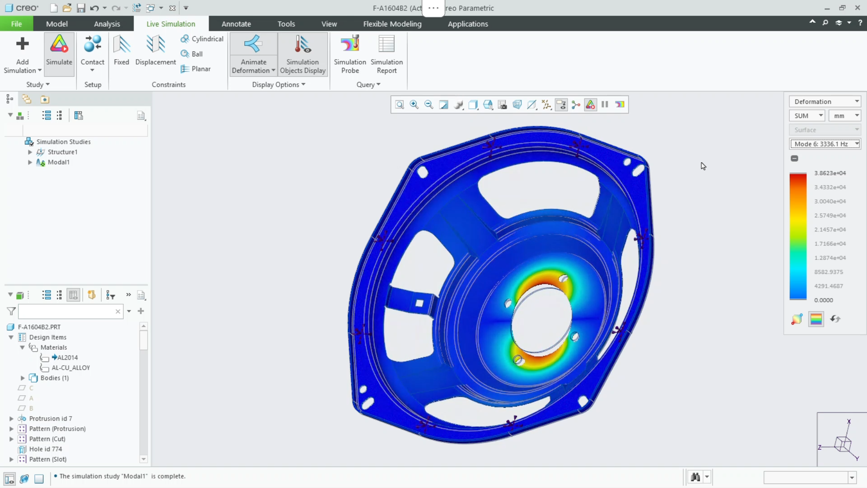The height and width of the screenshot is (488, 867).
Task: Open the Simulation Probe tool
Action: point(350,54)
